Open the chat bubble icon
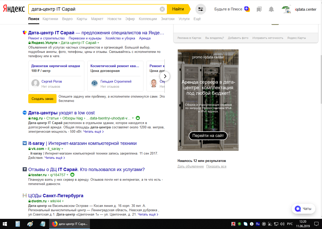Viewport: 322px width, 229px height. [298, 209]
